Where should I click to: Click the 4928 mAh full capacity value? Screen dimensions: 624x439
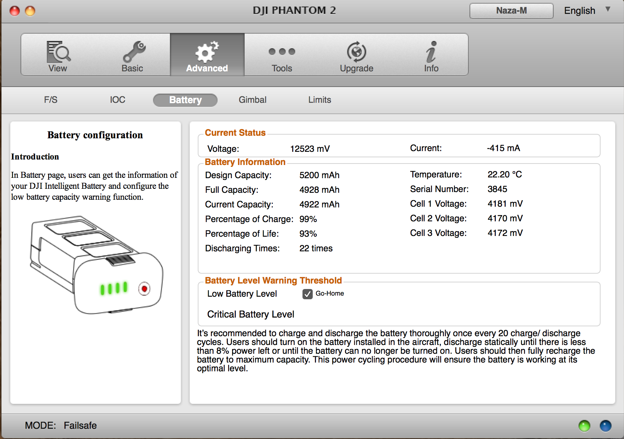(319, 190)
